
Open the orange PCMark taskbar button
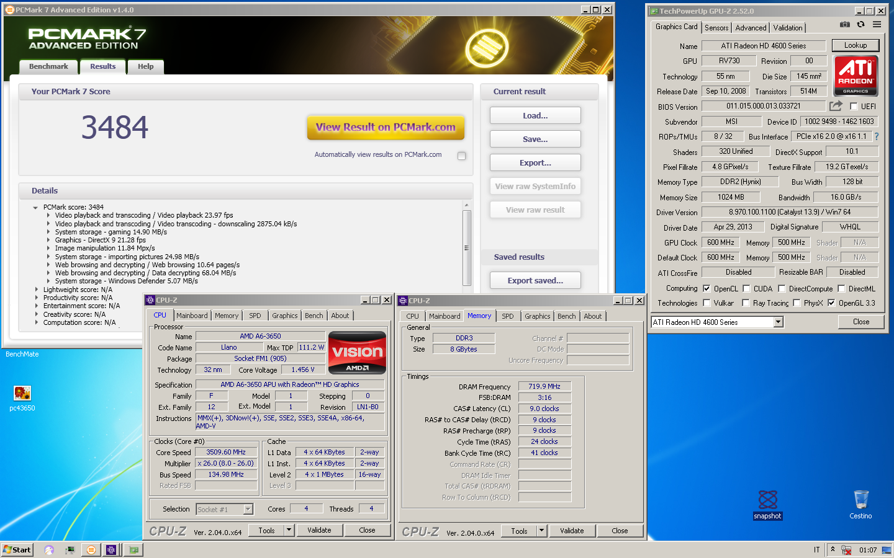tap(91, 549)
